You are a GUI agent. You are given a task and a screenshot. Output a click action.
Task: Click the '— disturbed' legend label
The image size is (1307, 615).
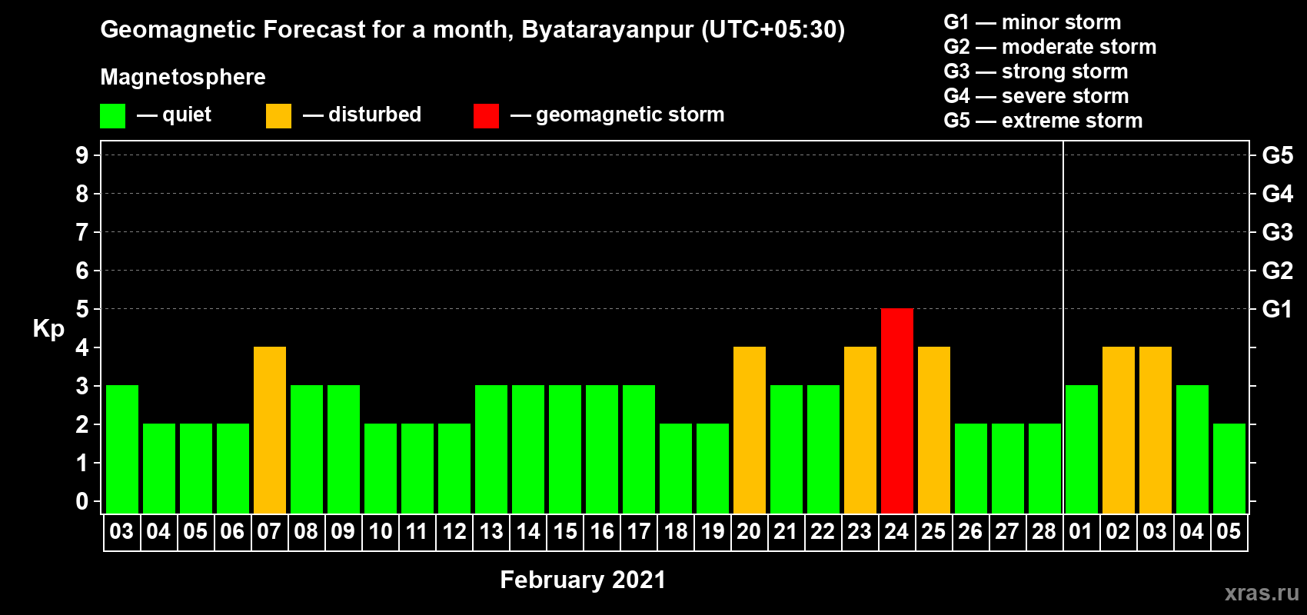(362, 115)
